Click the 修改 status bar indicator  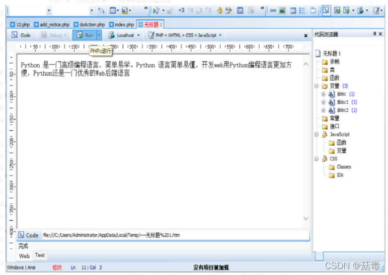point(57,268)
